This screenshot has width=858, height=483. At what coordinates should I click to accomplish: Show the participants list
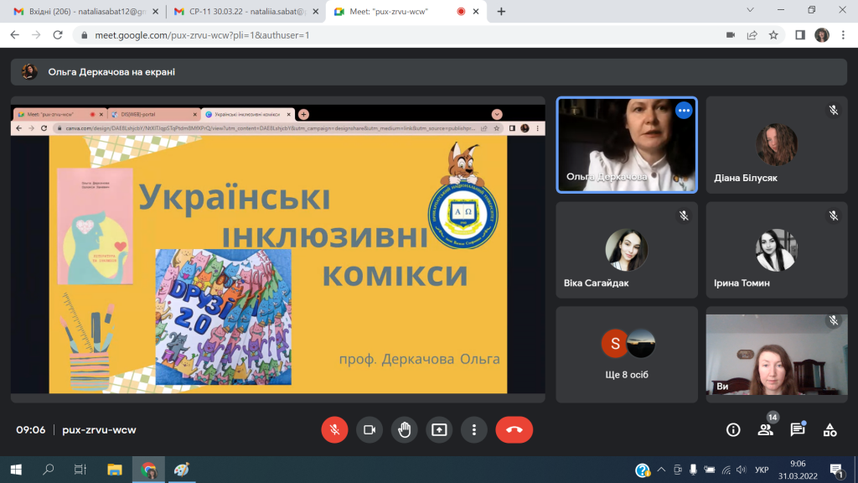point(765,430)
